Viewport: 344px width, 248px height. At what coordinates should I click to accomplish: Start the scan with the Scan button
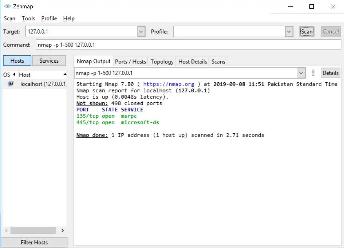tap(307, 32)
